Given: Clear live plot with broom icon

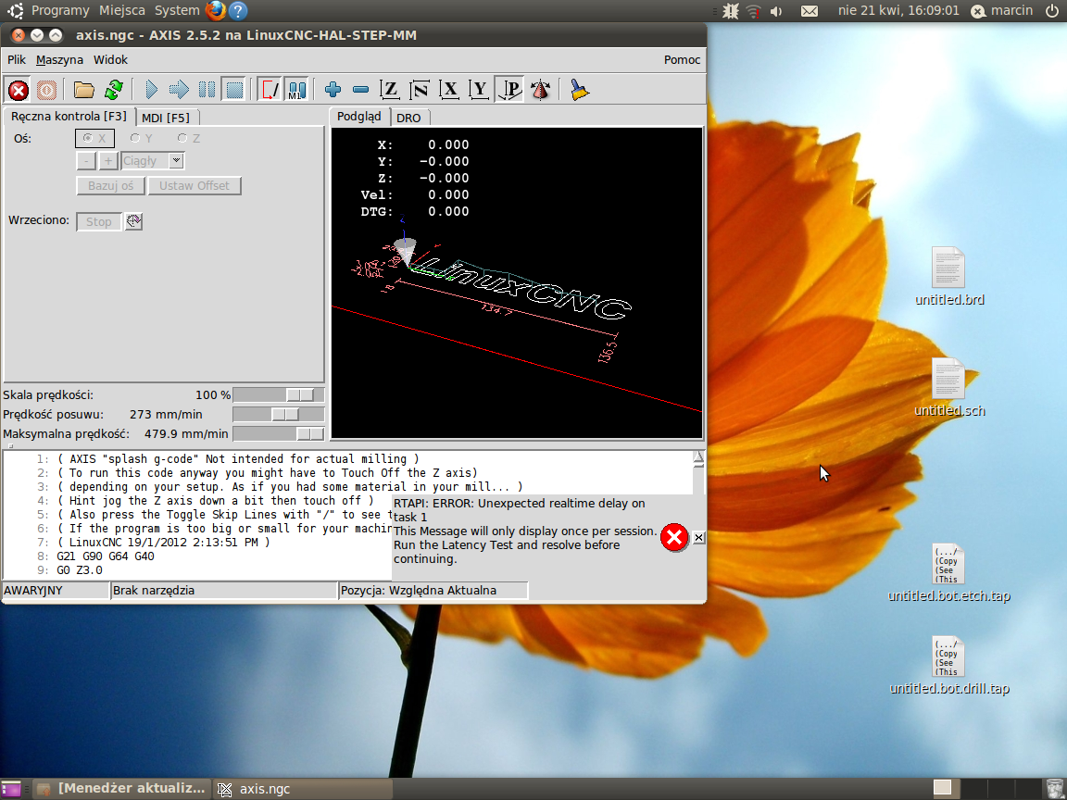Looking at the screenshot, I should pos(578,90).
